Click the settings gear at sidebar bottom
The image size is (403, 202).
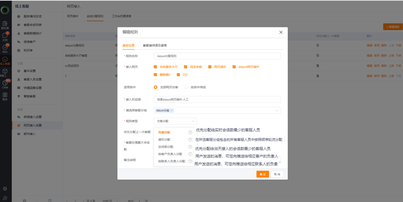coord(5,188)
